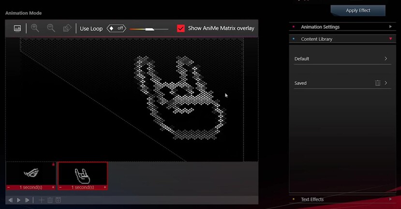Adjust the brightness slider in toolbar
The height and width of the screenshot is (209, 401).
149,29
